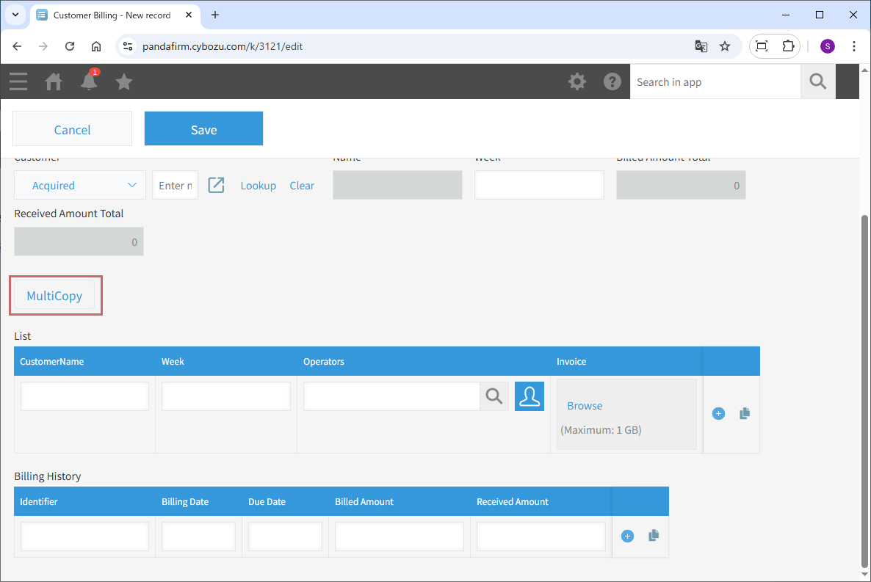Open the help question mark icon
Viewport: 871px width, 582px height.
(x=612, y=81)
